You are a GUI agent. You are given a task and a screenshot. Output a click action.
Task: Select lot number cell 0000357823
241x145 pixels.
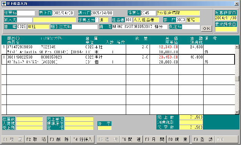pyautogui.click(x=51, y=57)
